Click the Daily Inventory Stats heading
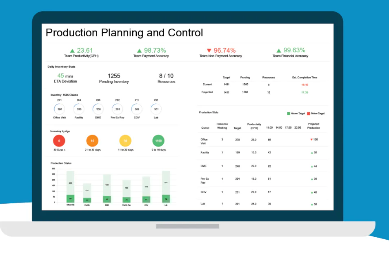 coord(61,67)
